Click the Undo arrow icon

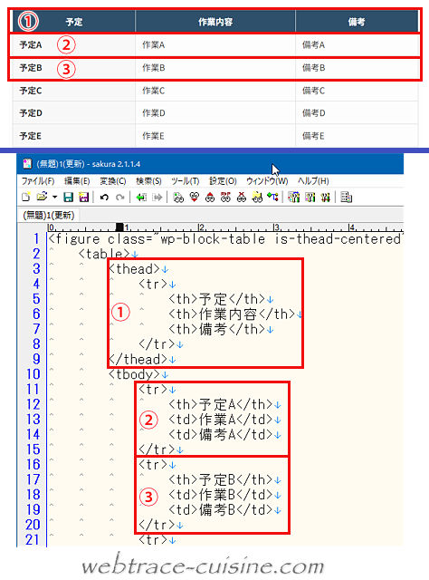click(x=104, y=198)
